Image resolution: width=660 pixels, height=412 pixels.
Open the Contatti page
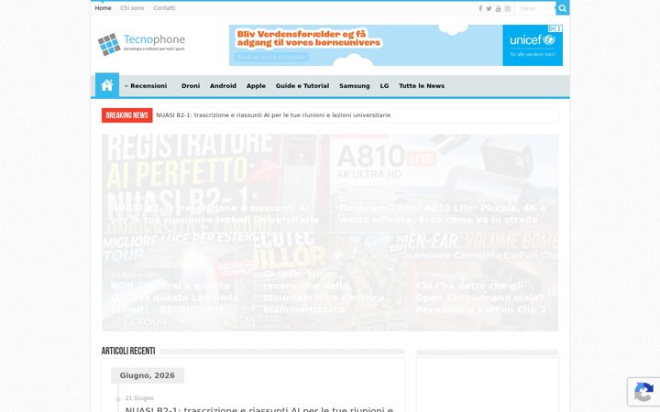tap(164, 8)
